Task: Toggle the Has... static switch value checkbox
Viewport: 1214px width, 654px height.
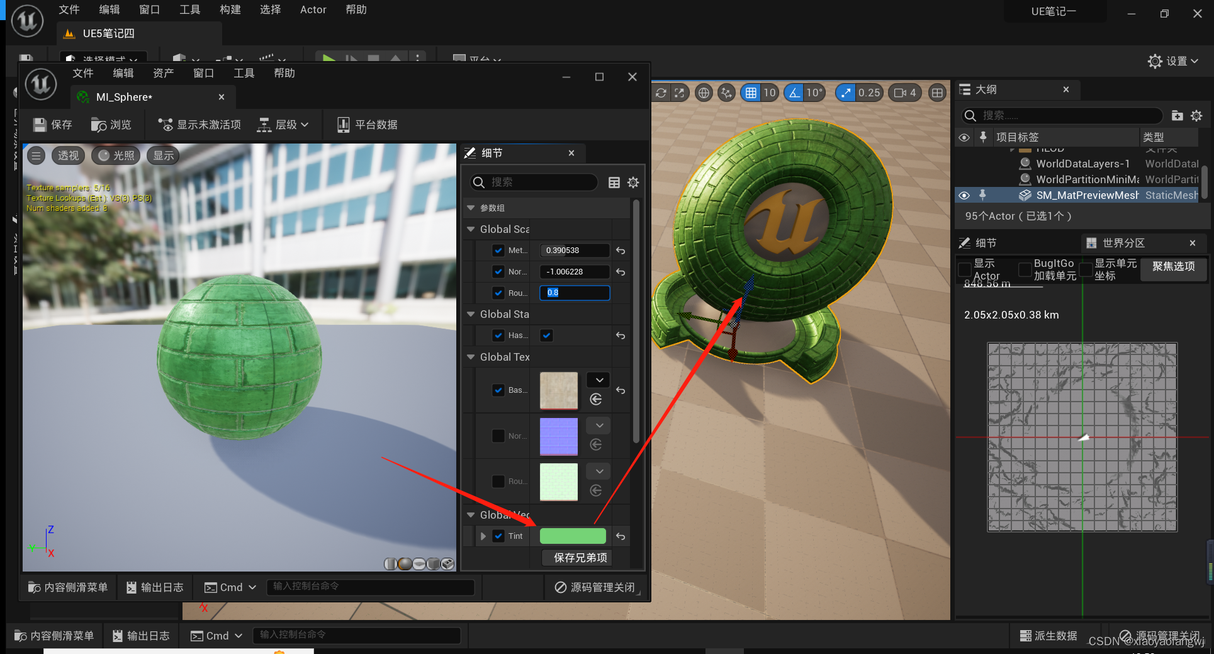Action: [546, 335]
